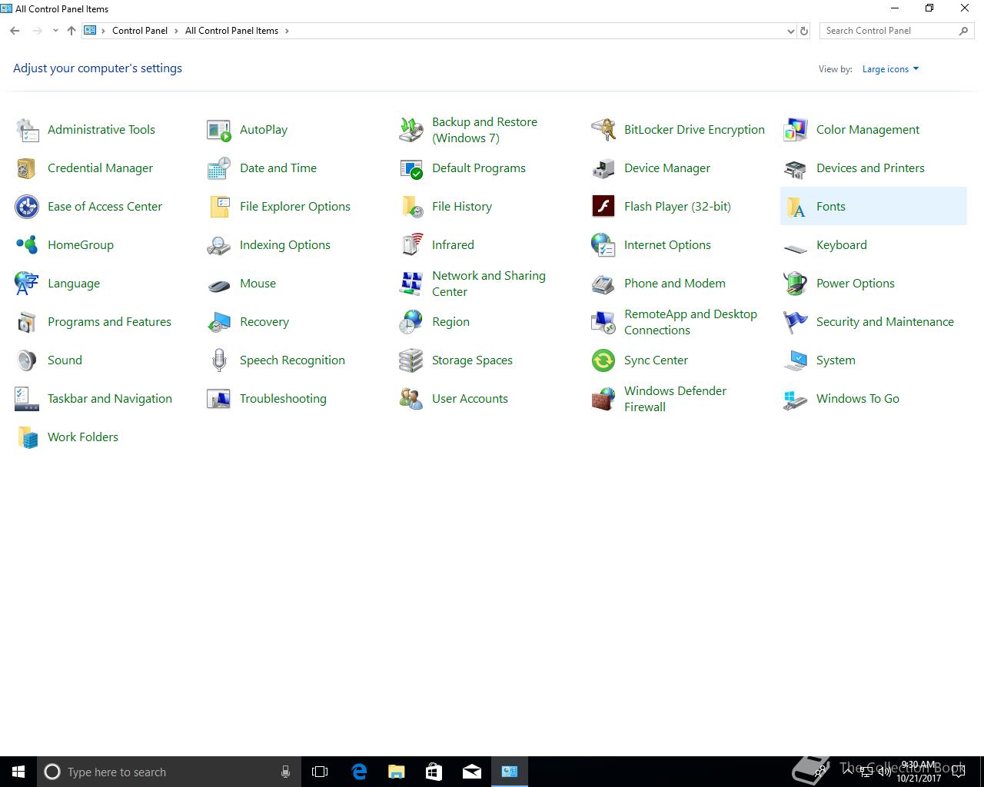The height and width of the screenshot is (787, 984).
Task: Click the Taskbar and Navigation link
Action: pyautogui.click(x=110, y=399)
